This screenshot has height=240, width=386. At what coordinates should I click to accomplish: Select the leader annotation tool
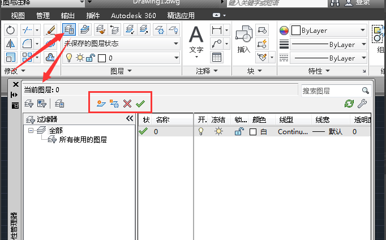[217, 44]
